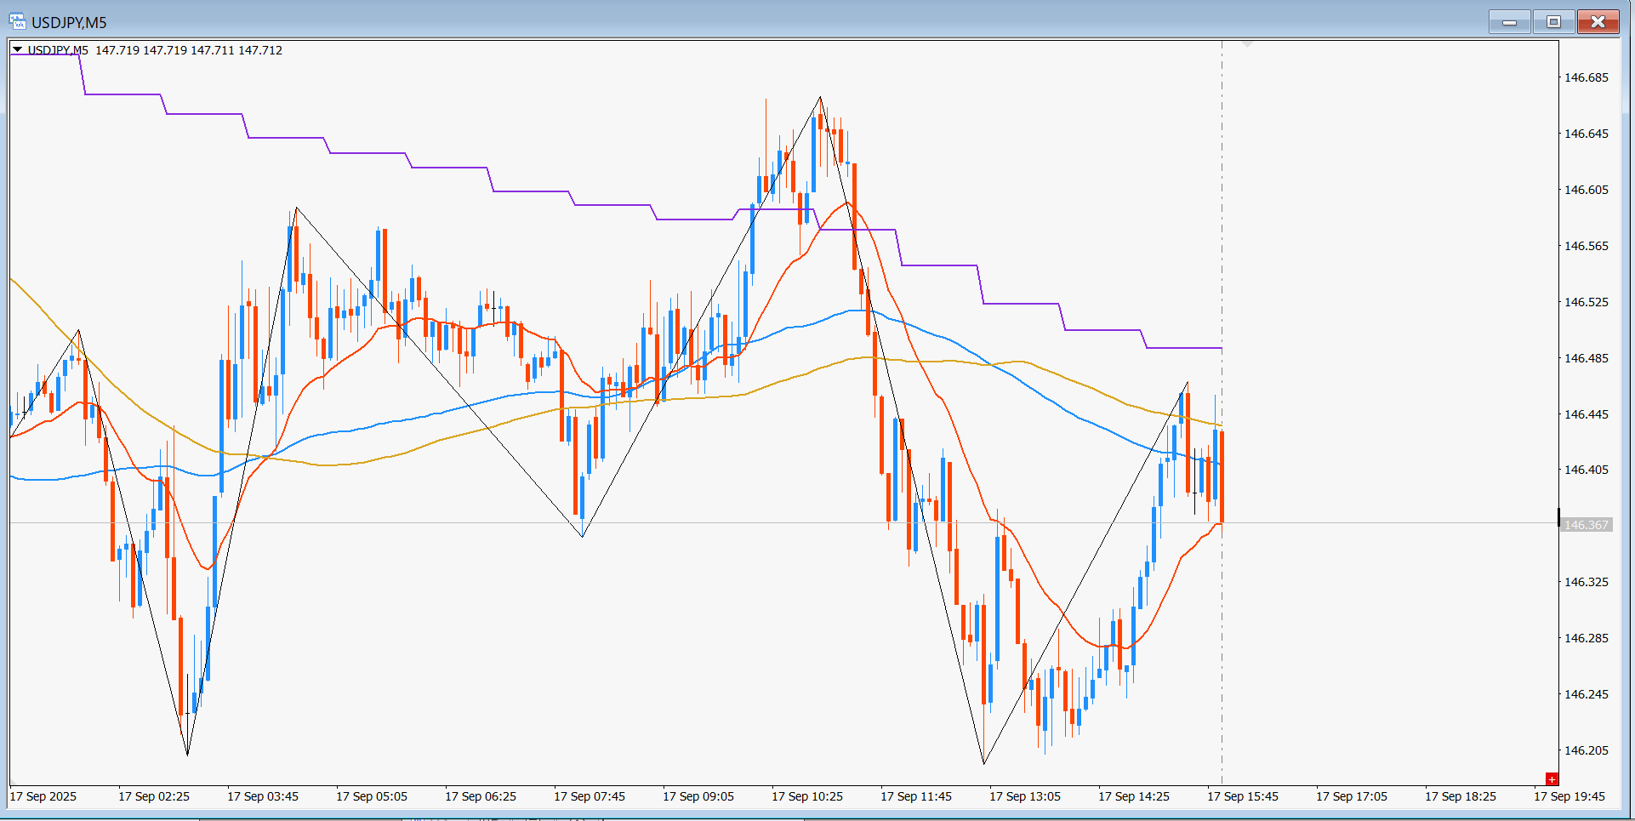1635x821 pixels.
Task: Restore down the chart window
Action: [x=1553, y=21]
